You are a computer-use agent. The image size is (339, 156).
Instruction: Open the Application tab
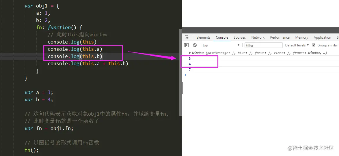coord(322,37)
